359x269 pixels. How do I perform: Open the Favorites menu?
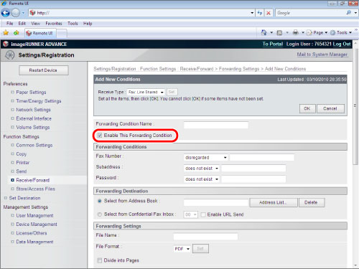[x=54, y=24]
